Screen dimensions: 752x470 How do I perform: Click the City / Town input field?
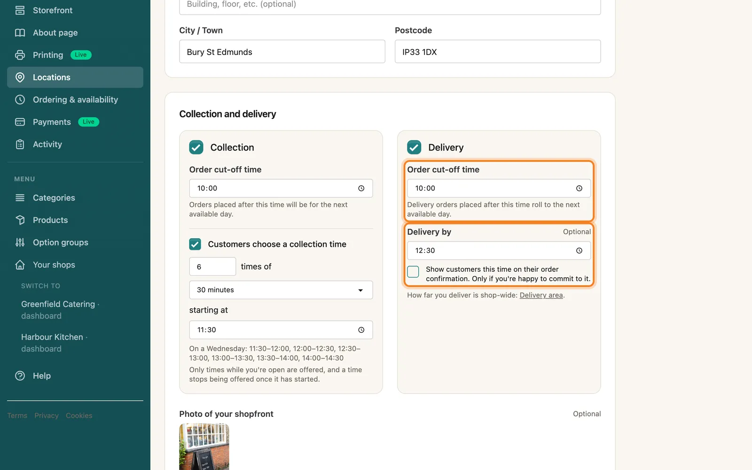point(282,52)
